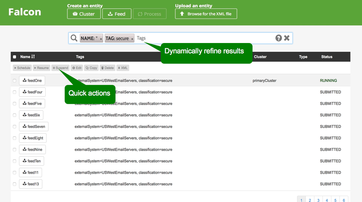The height and width of the screenshot is (202, 362).
Task: Remove the NAME: * search filter
Action: coord(101,39)
